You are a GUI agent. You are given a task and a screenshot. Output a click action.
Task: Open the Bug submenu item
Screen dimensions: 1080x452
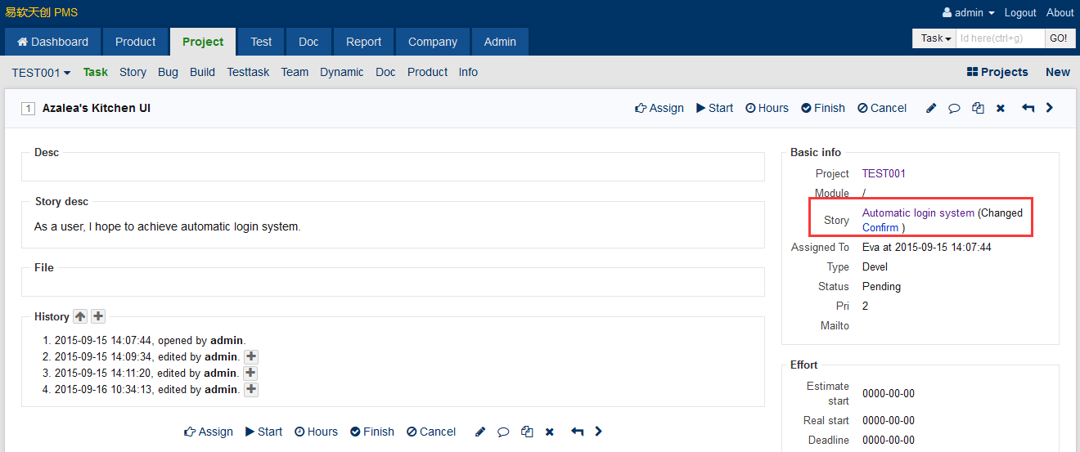(x=168, y=73)
